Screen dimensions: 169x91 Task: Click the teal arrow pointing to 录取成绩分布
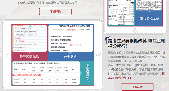pos(81,73)
